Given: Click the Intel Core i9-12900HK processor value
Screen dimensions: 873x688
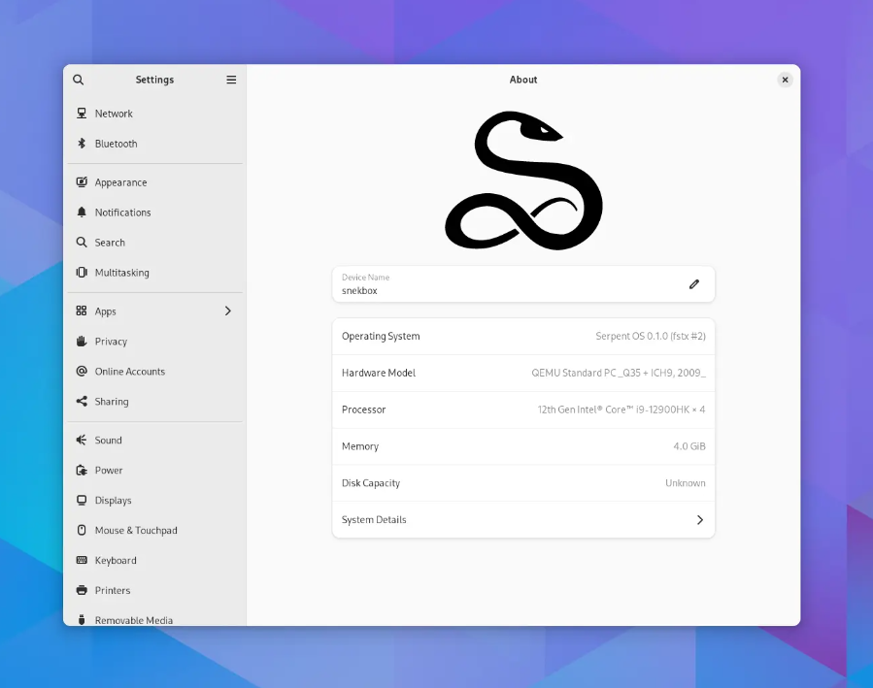Looking at the screenshot, I should (621, 410).
